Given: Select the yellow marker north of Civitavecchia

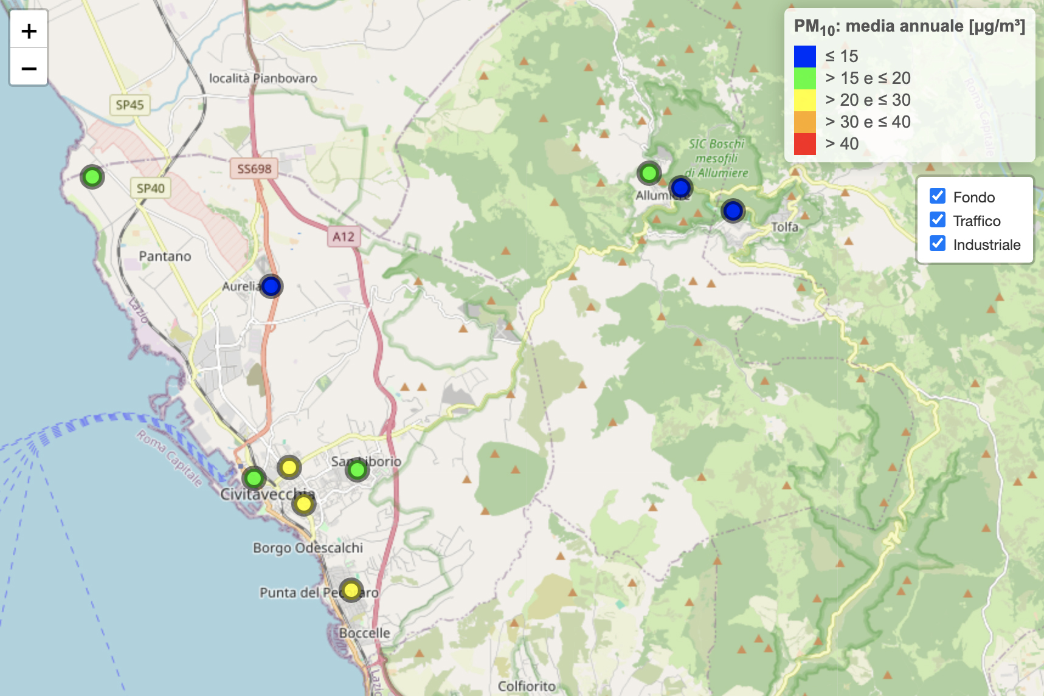Looking at the screenshot, I should pyautogui.click(x=289, y=467).
